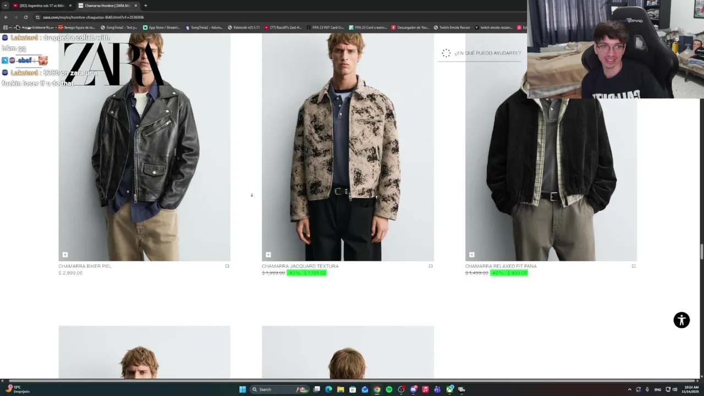This screenshot has height=396, width=704.
Task: Open Microsoft Teams from the taskbar
Action: (437, 389)
